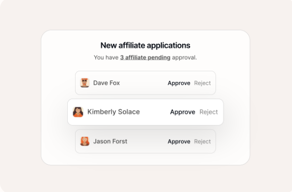Viewport: 292px width, 192px height.
Task: Select the Kimberly Solace name label
Action: coord(113,112)
